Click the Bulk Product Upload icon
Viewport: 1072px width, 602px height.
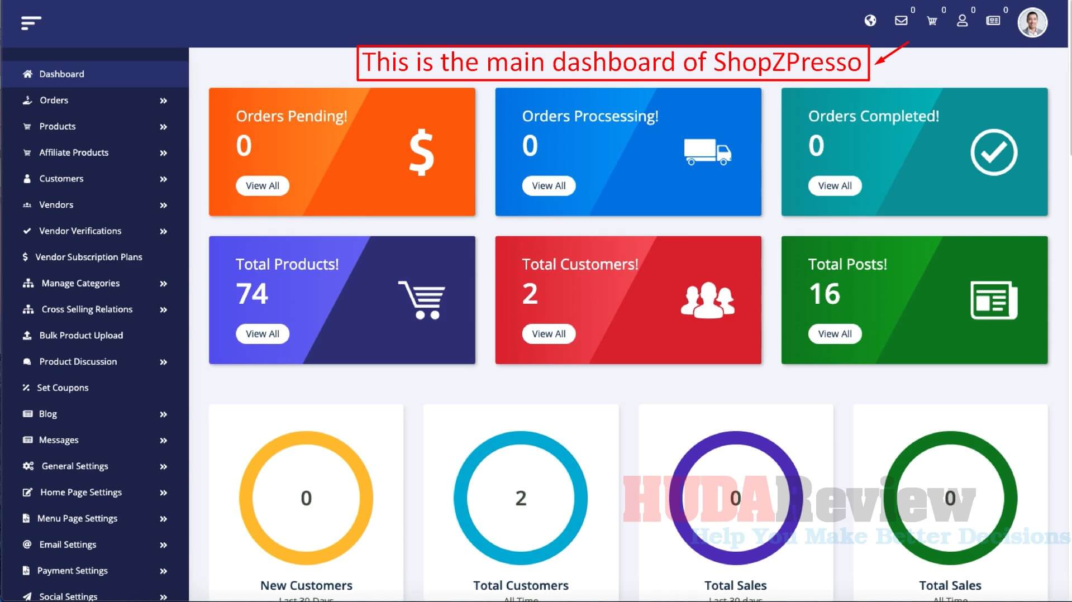point(27,335)
